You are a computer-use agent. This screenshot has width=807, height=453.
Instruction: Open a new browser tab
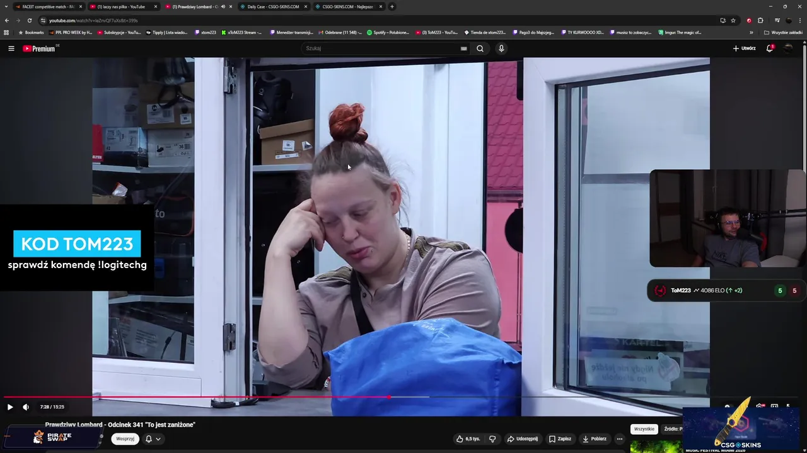[x=392, y=6]
